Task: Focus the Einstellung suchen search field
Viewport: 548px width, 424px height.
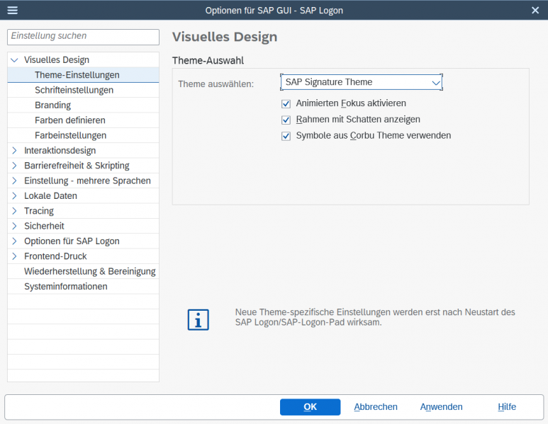Action: (x=83, y=37)
